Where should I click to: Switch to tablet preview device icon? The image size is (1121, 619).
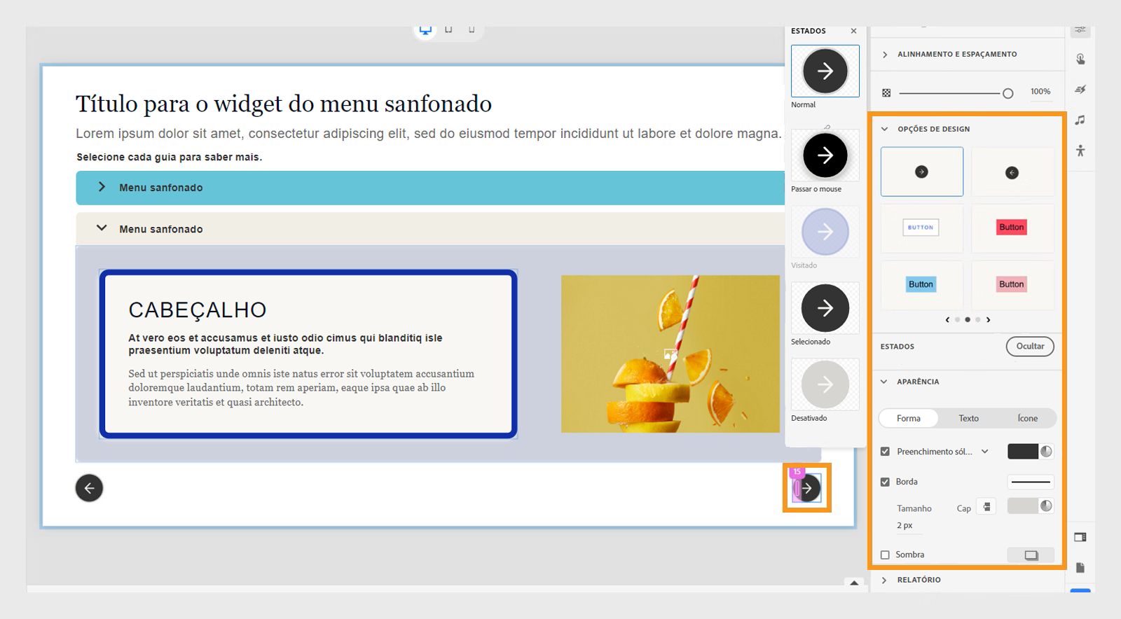click(x=448, y=29)
